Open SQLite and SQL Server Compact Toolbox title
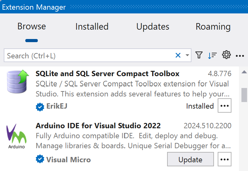 coord(107,74)
